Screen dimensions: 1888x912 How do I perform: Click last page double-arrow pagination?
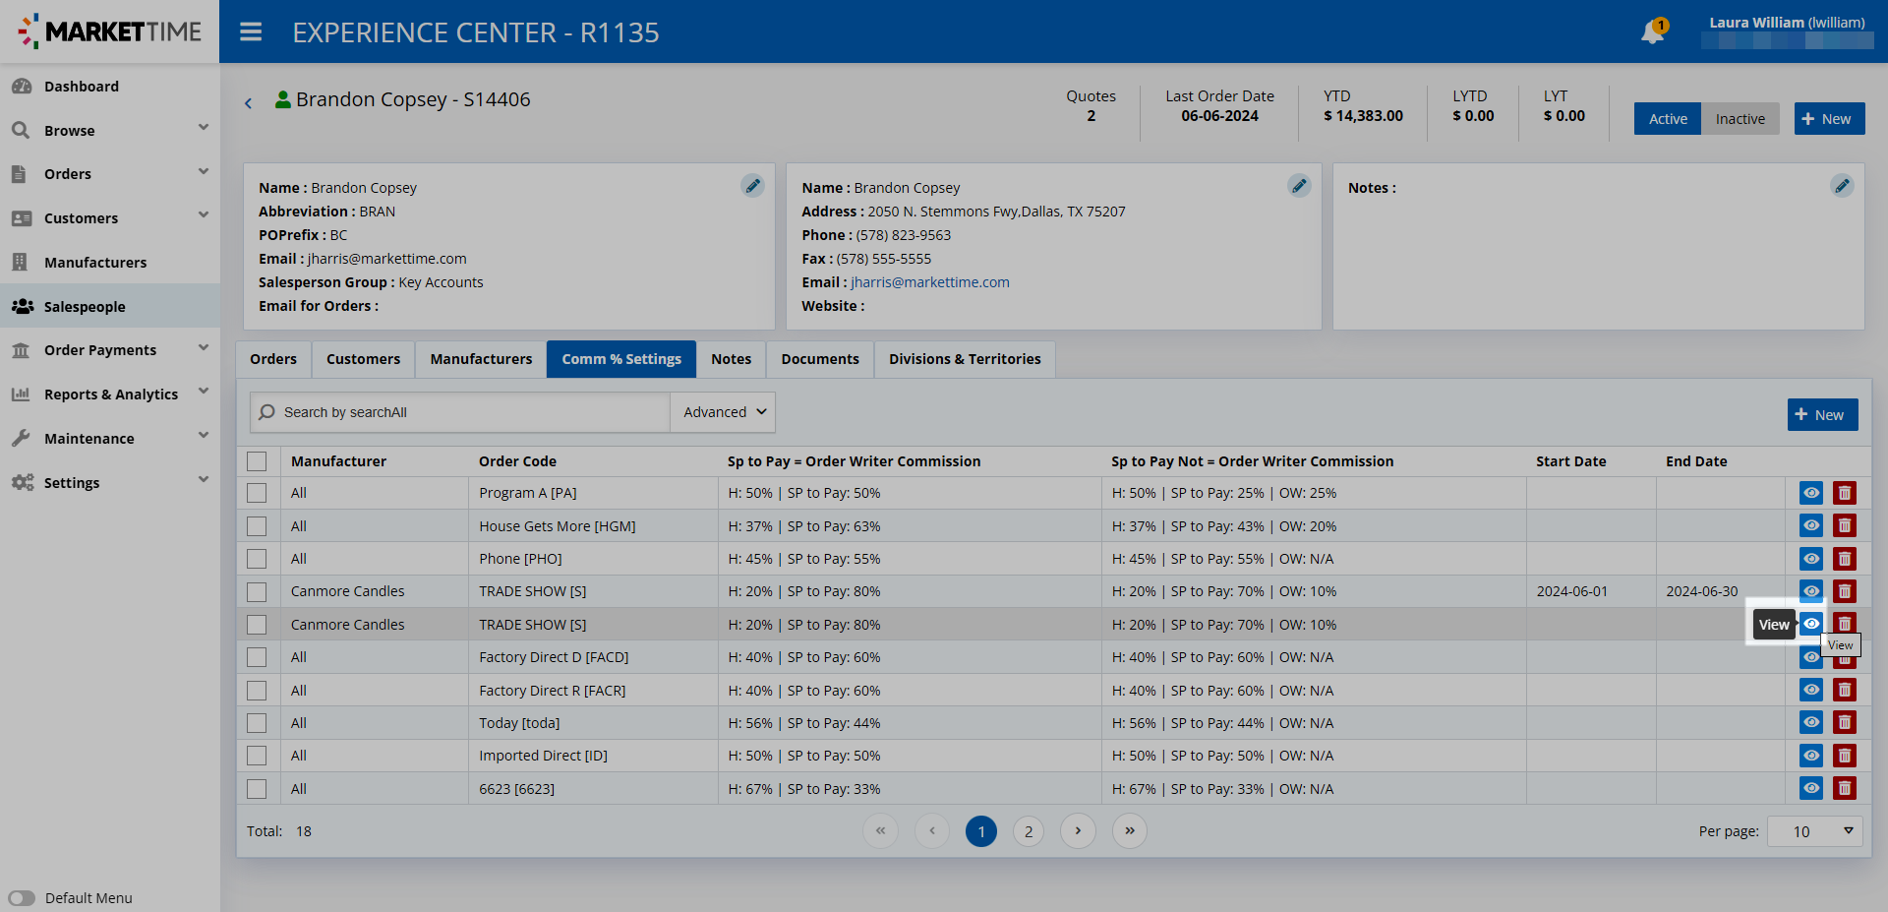[x=1129, y=831]
